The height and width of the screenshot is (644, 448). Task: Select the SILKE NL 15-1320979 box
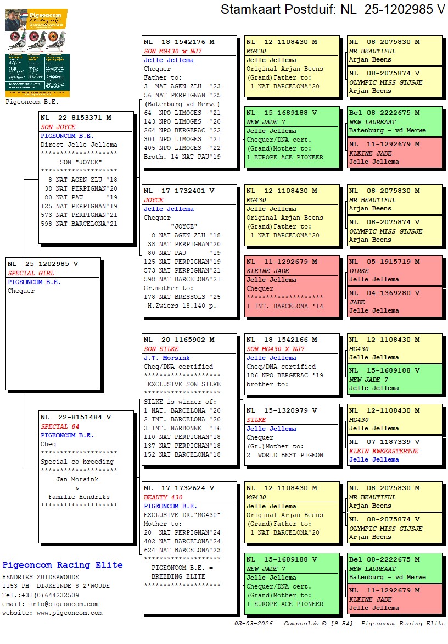(x=292, y=433)
